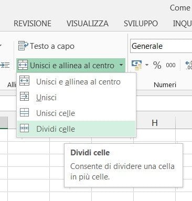This screenshot has width=192, height=201.
Task: Select column H header
Action: click(155, 123)
